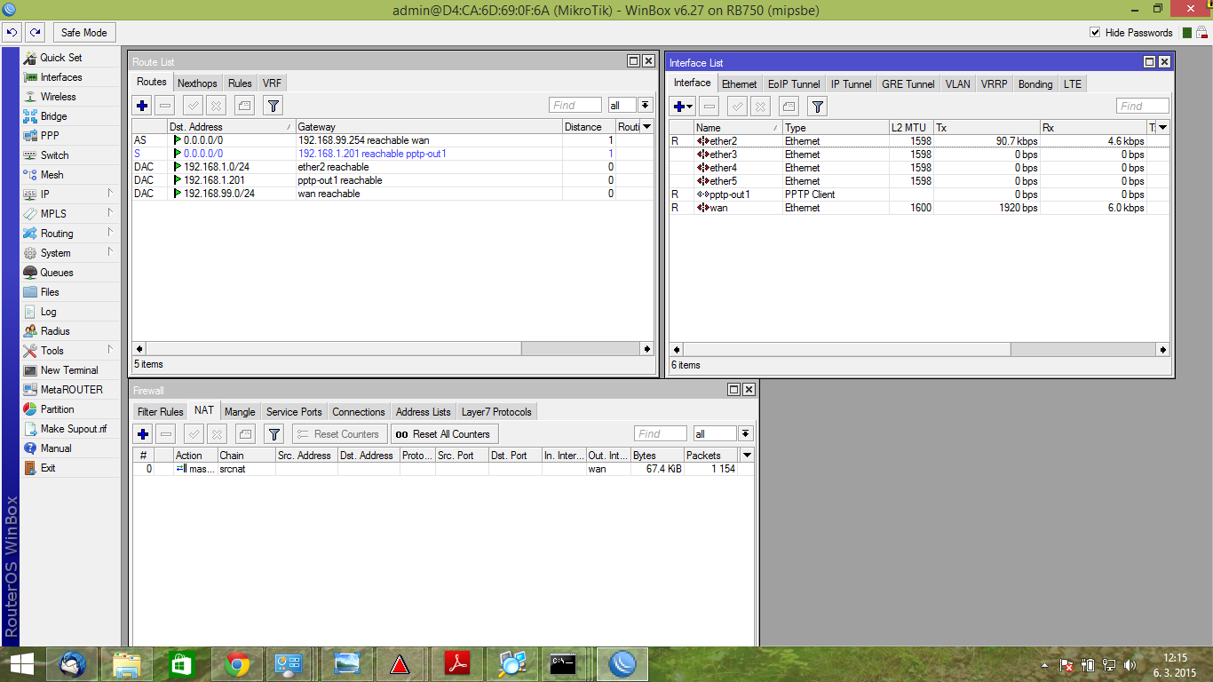Switch to the VRF tab in Route List
Viewport: 1213px width, 682px height.
pyautogui.click(x=272, y=83)
